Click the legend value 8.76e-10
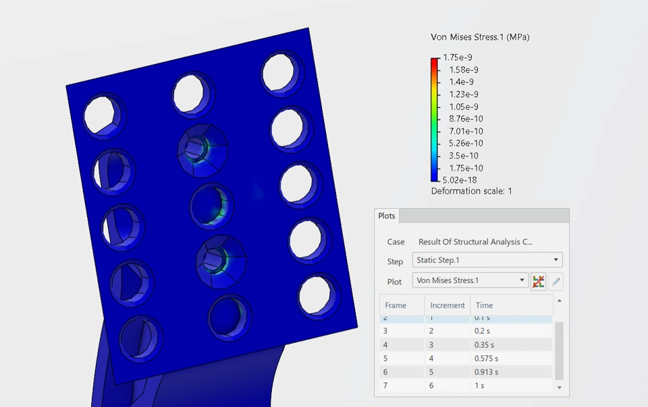Screen dimensions: 648x407 [466, 119]
